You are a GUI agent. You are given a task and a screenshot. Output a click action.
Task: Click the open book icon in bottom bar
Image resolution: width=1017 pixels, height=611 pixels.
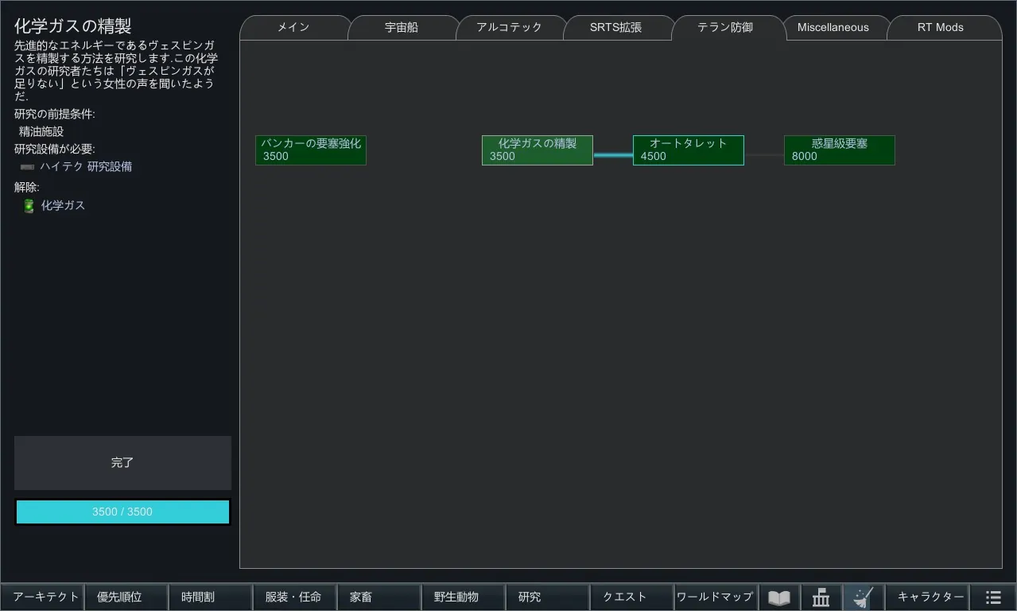[x=779, y=597]
